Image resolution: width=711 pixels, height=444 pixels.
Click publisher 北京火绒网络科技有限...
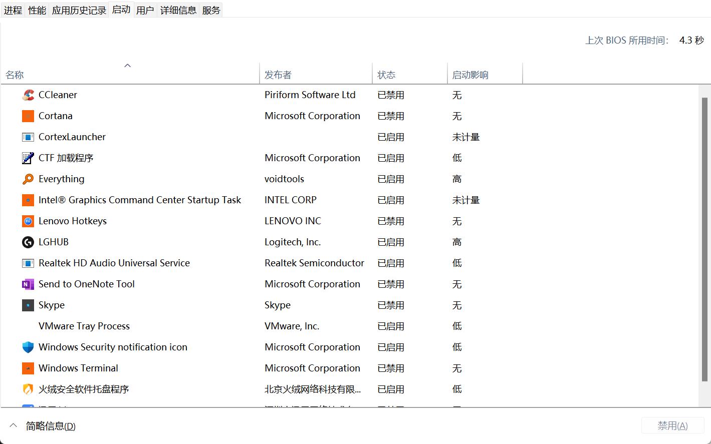pyautogui.click(x=313, y=389)
